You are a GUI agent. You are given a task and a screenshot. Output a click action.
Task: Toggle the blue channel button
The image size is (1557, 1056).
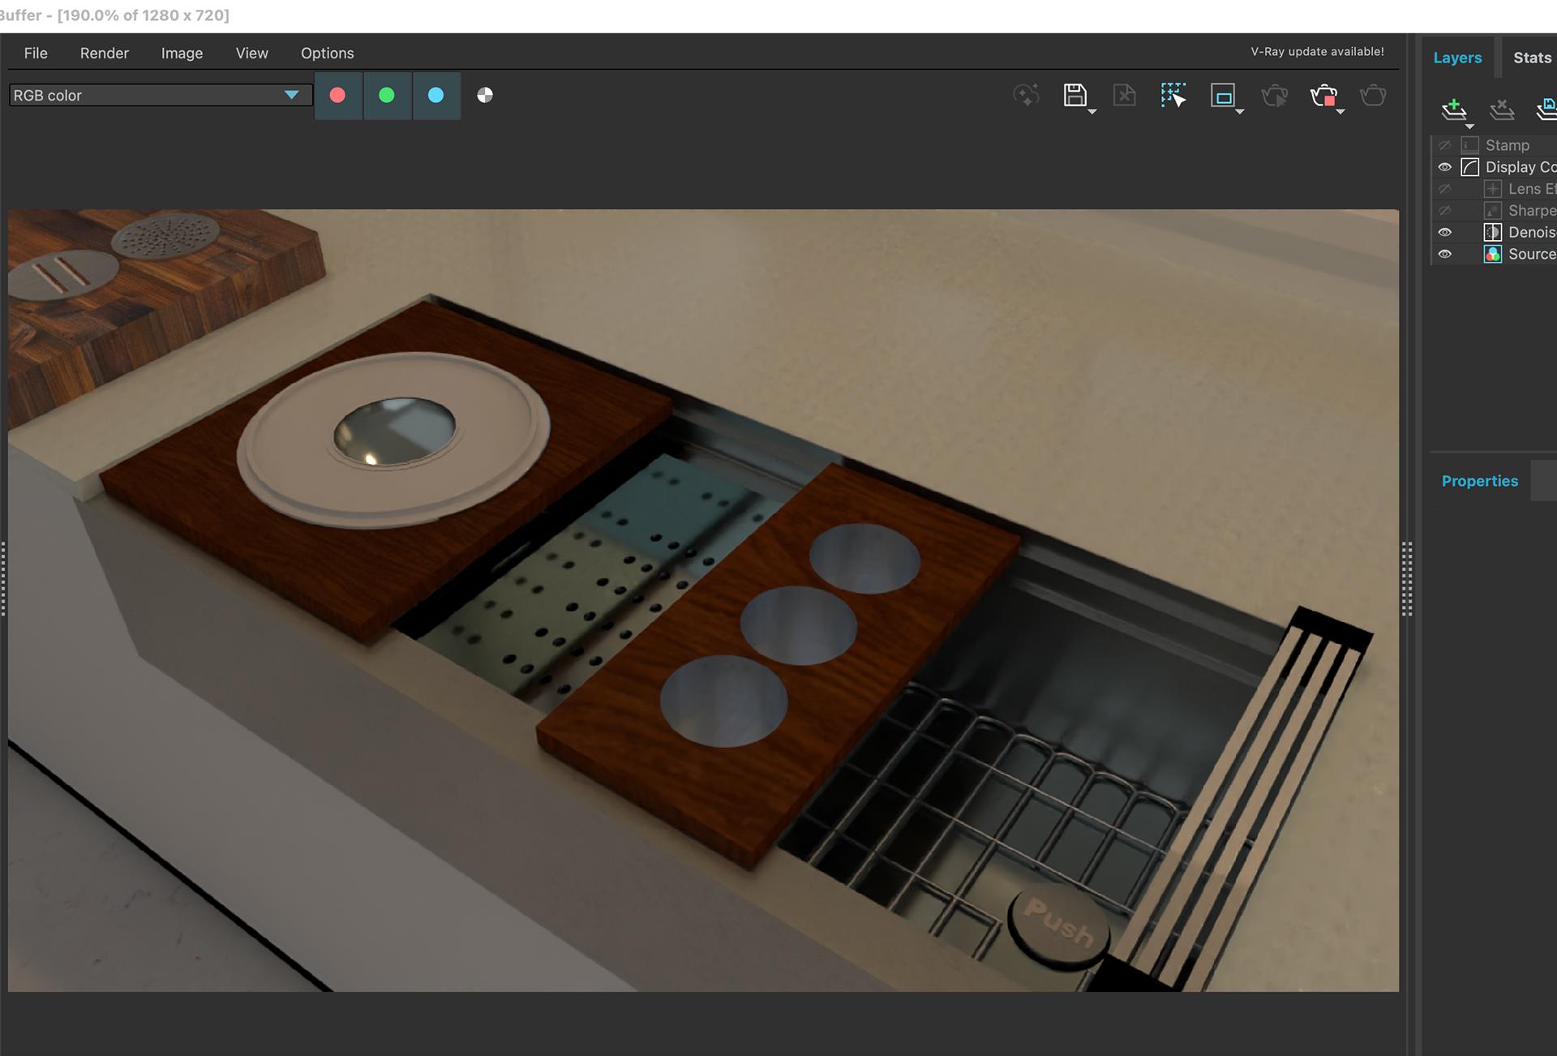(x=436, y=95)
